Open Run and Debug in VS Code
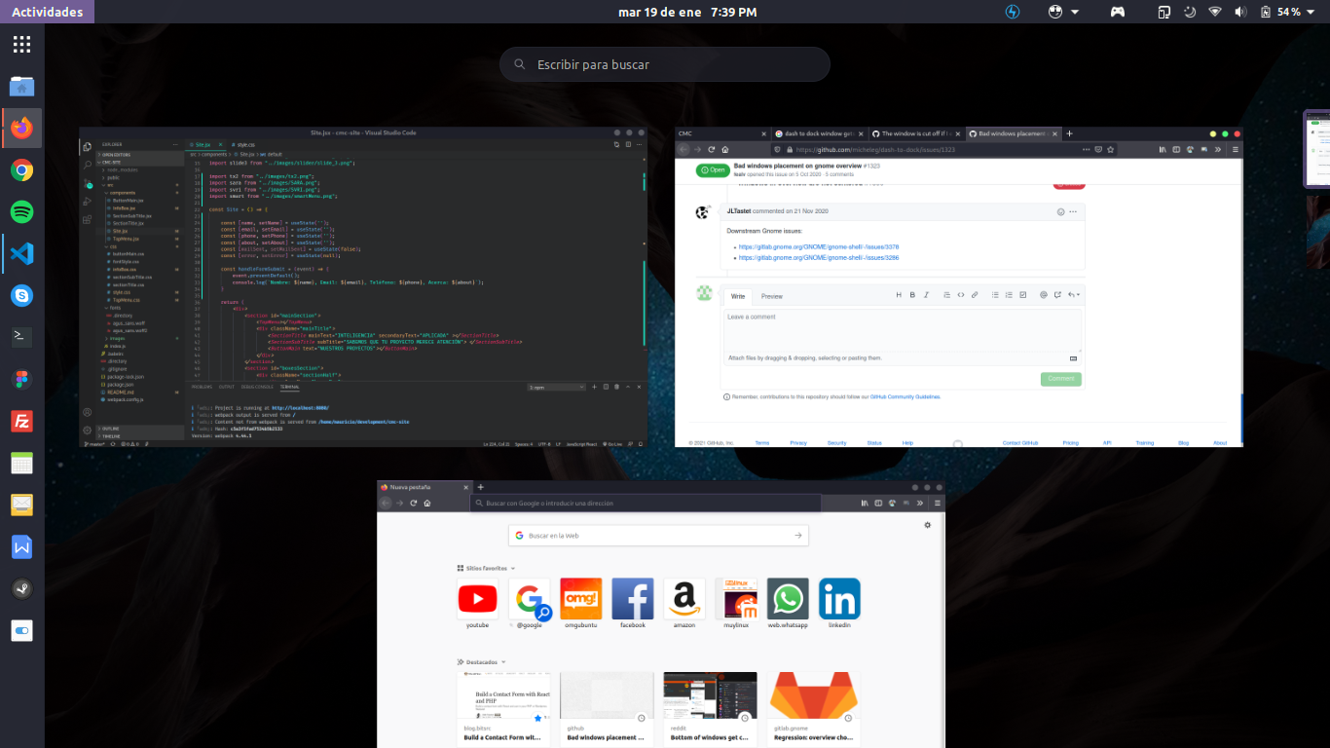The width and height of the screenshot is (1330, 748). pyautogui.click(x=87, y=202)
